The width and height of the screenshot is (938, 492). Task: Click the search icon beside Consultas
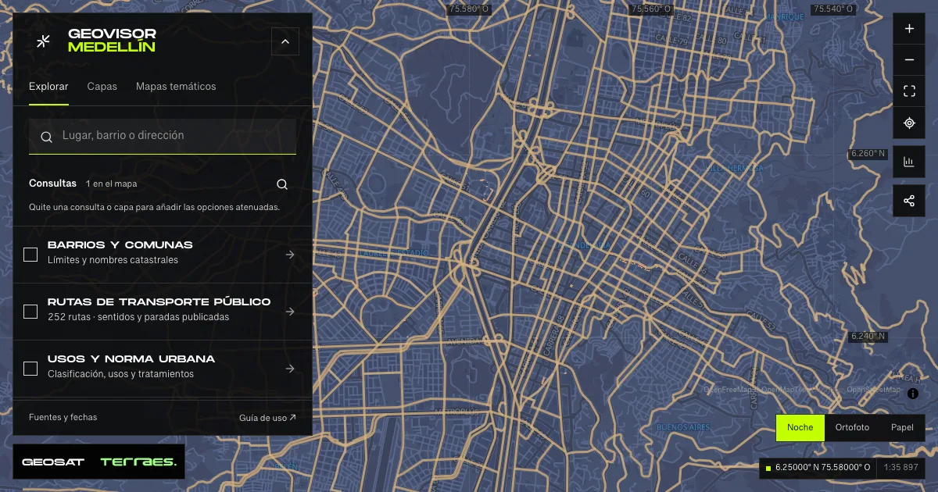[282, 184]
